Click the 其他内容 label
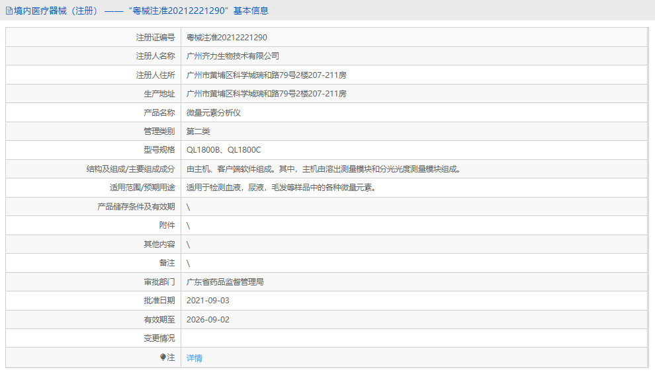655x374 pixels. (159, 244)
